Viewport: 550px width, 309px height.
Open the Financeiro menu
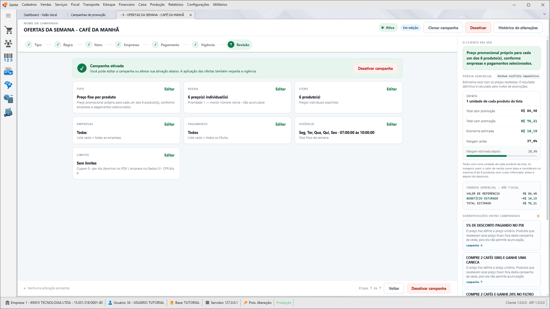click(127, 4)
